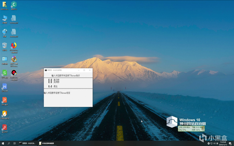Image resolution: width=234 pixels, height=146 pixels.
Task: Select the Firefox shortcut on desktop
Action: 14,48
